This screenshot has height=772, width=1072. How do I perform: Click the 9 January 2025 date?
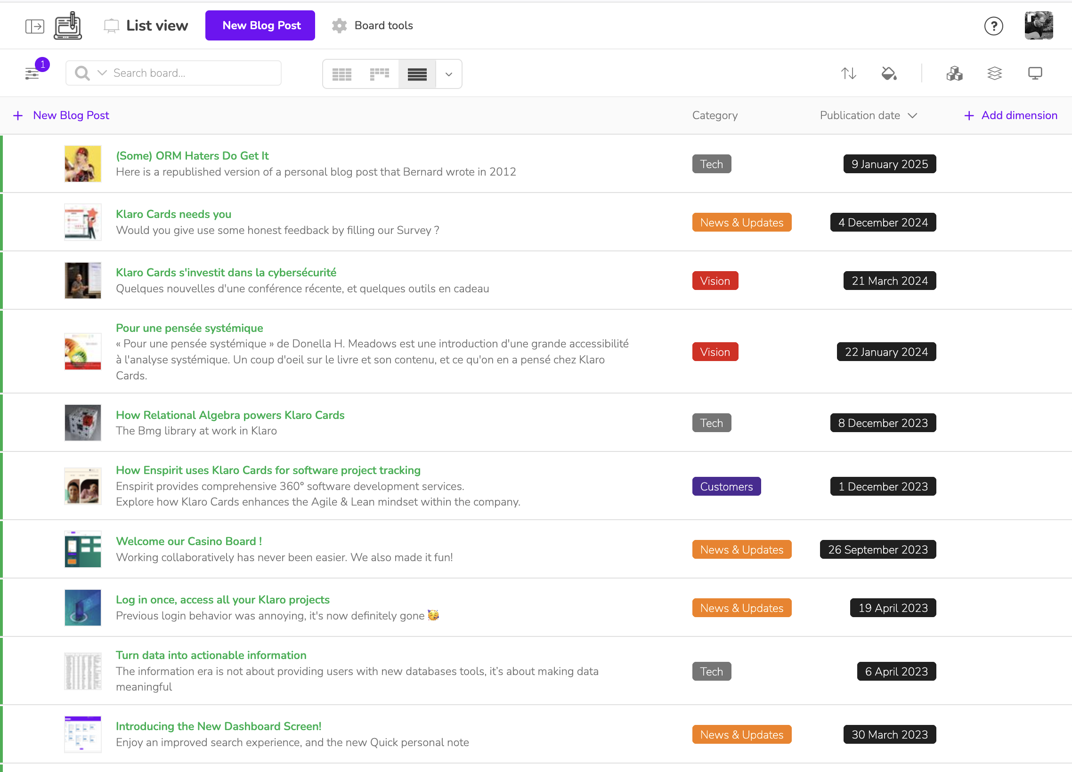click(890, 164)
